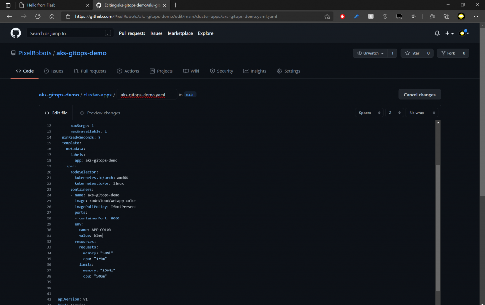Star the repository
This screenshot has width=485, height=305.
click(412, 53)
